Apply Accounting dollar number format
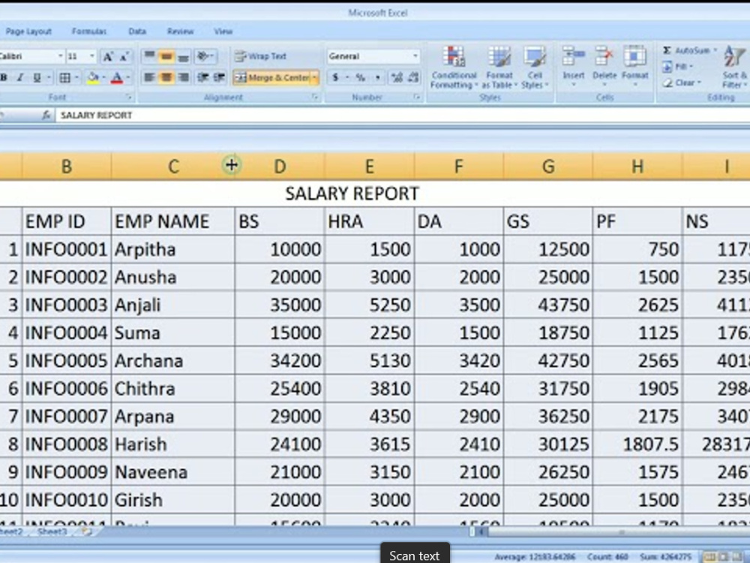 [x=335, y=77]
